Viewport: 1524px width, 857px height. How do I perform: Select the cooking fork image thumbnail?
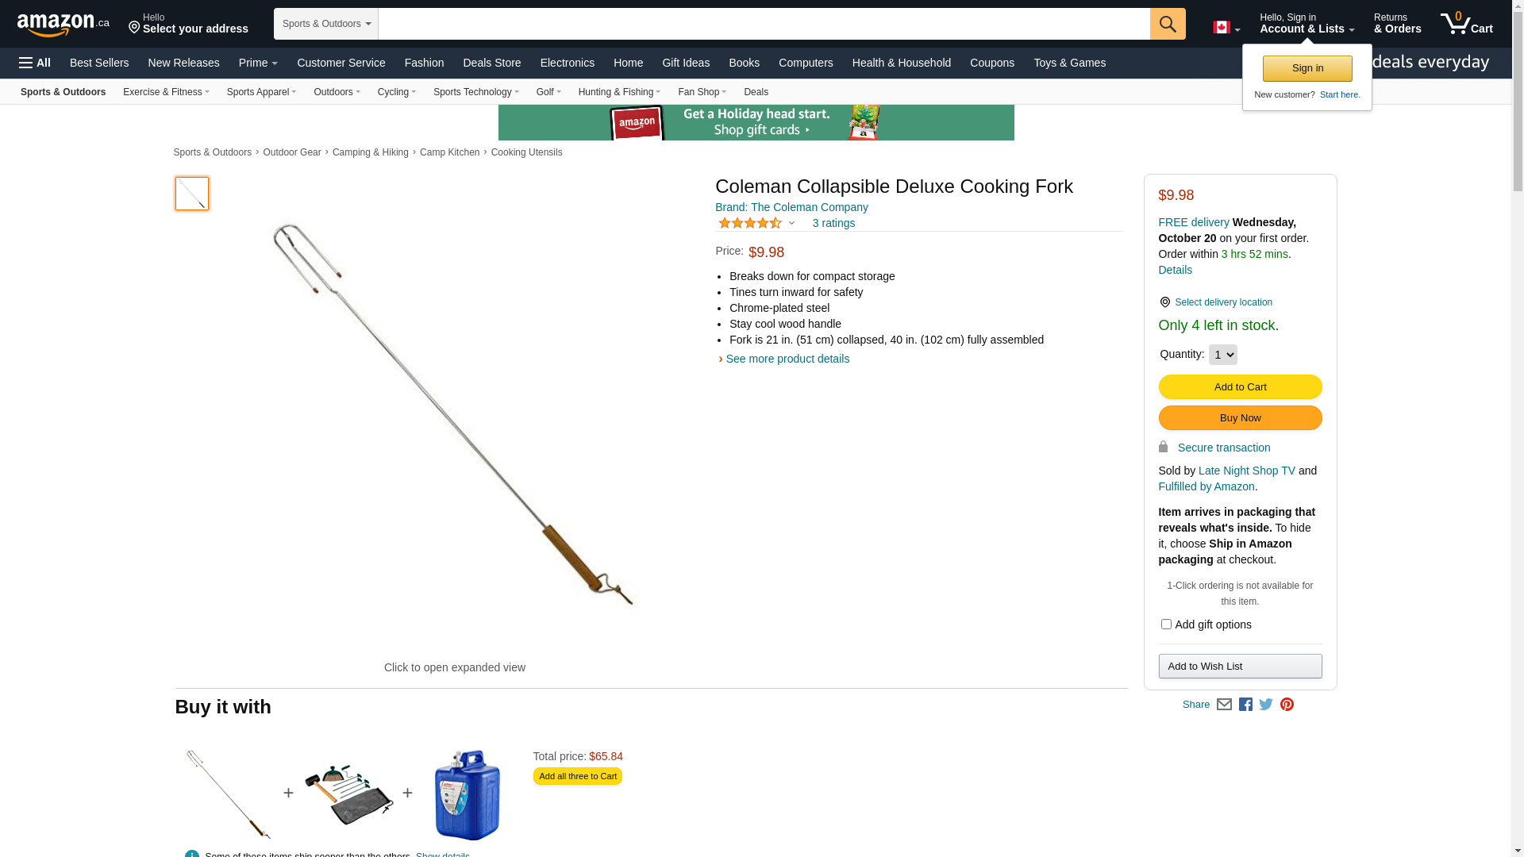192,194
